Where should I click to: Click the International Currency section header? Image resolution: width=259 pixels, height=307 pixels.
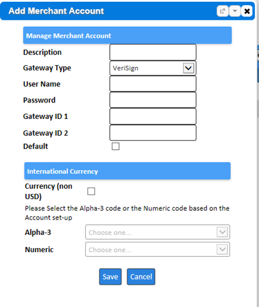coord(127,171)
